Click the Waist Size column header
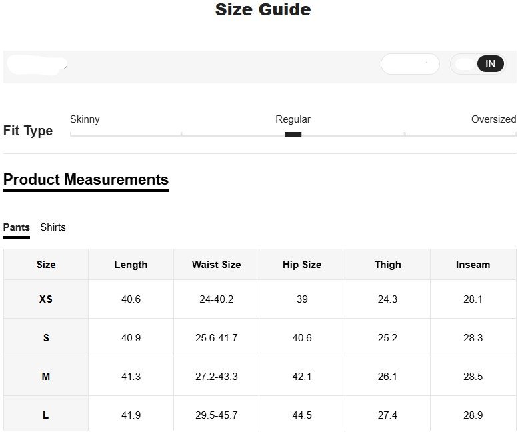 point(216,265)
